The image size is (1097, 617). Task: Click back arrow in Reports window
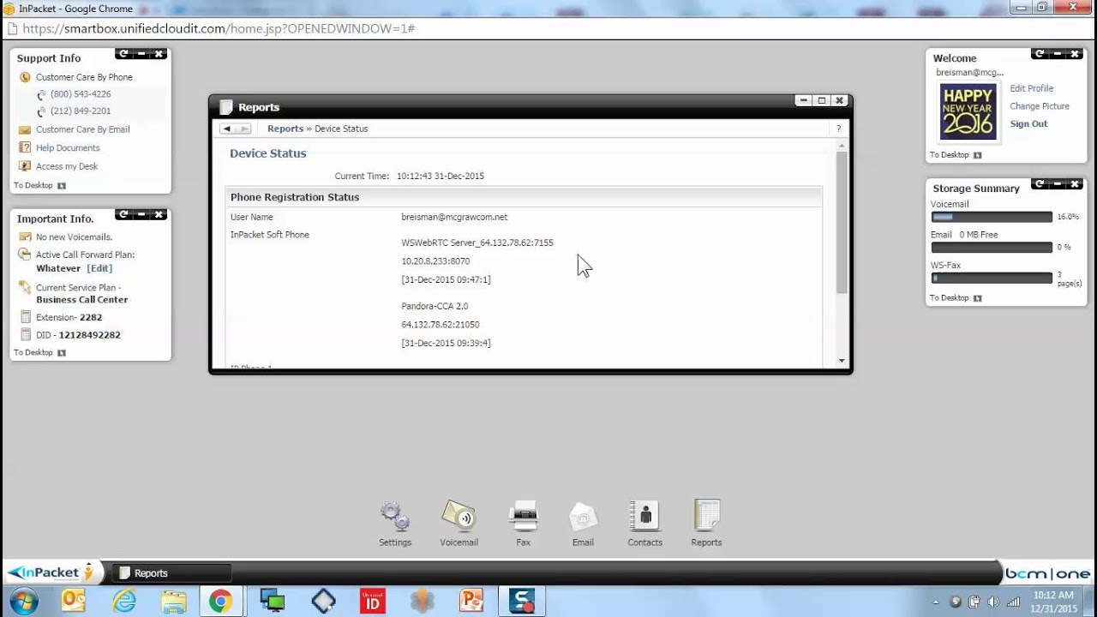coord(227,129)
